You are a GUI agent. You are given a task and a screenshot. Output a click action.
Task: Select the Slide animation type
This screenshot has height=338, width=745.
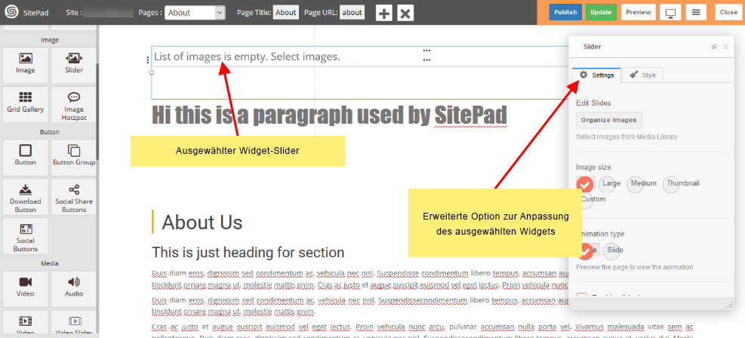[612, 250]
